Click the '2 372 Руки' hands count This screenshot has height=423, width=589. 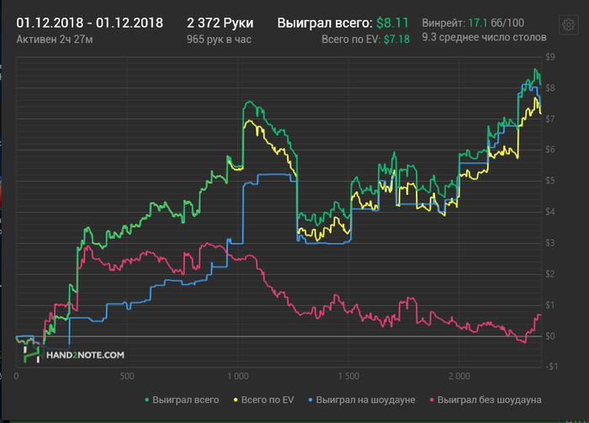click(220, 23)
